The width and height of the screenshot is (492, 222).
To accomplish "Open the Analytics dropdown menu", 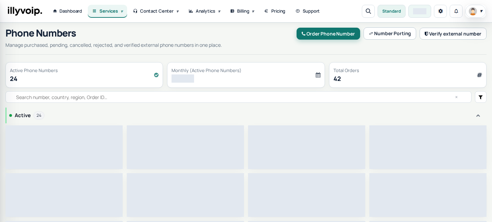I will pyautogui.click(x=205, y=11).
